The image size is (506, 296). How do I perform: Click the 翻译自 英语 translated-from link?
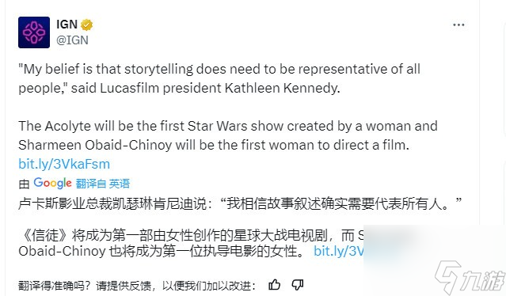tap(103, 184)
